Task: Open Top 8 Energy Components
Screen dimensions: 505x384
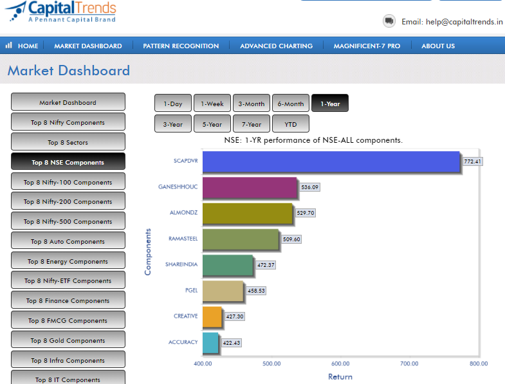Action: click(x=68, y=261)
